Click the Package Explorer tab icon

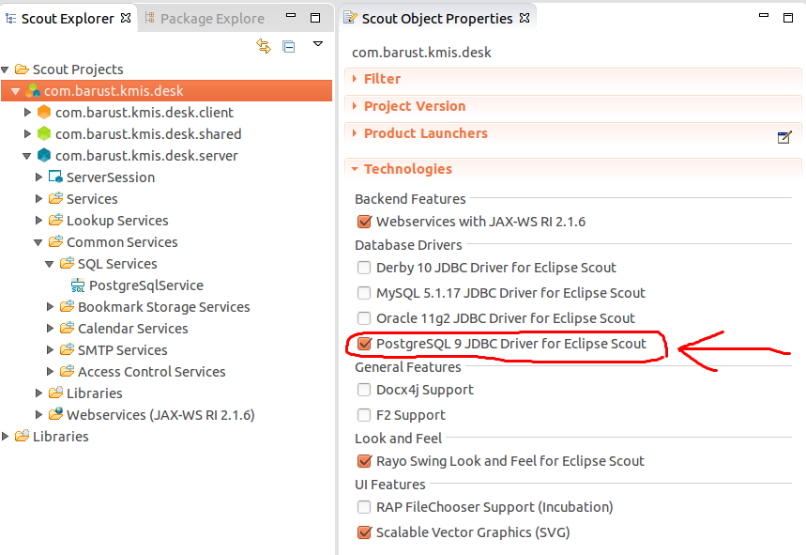(x=149, y=18)
